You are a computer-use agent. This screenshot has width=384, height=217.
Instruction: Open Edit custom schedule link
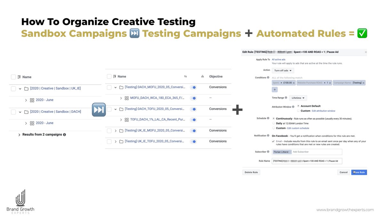point(298,128)
